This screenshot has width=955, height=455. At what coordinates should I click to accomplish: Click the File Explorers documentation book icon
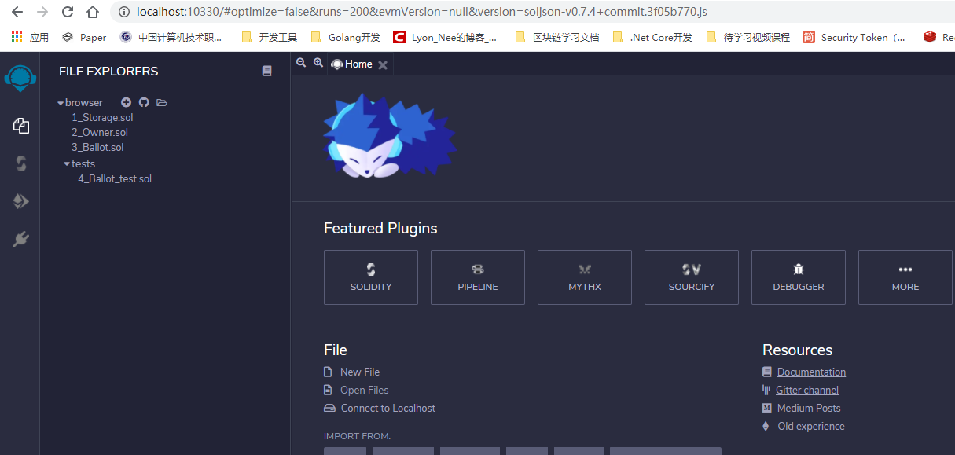coord(266,71)
